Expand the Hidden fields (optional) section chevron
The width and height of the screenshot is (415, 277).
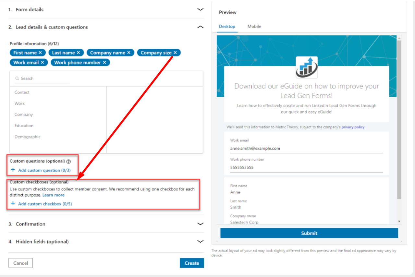coord(201,241)
